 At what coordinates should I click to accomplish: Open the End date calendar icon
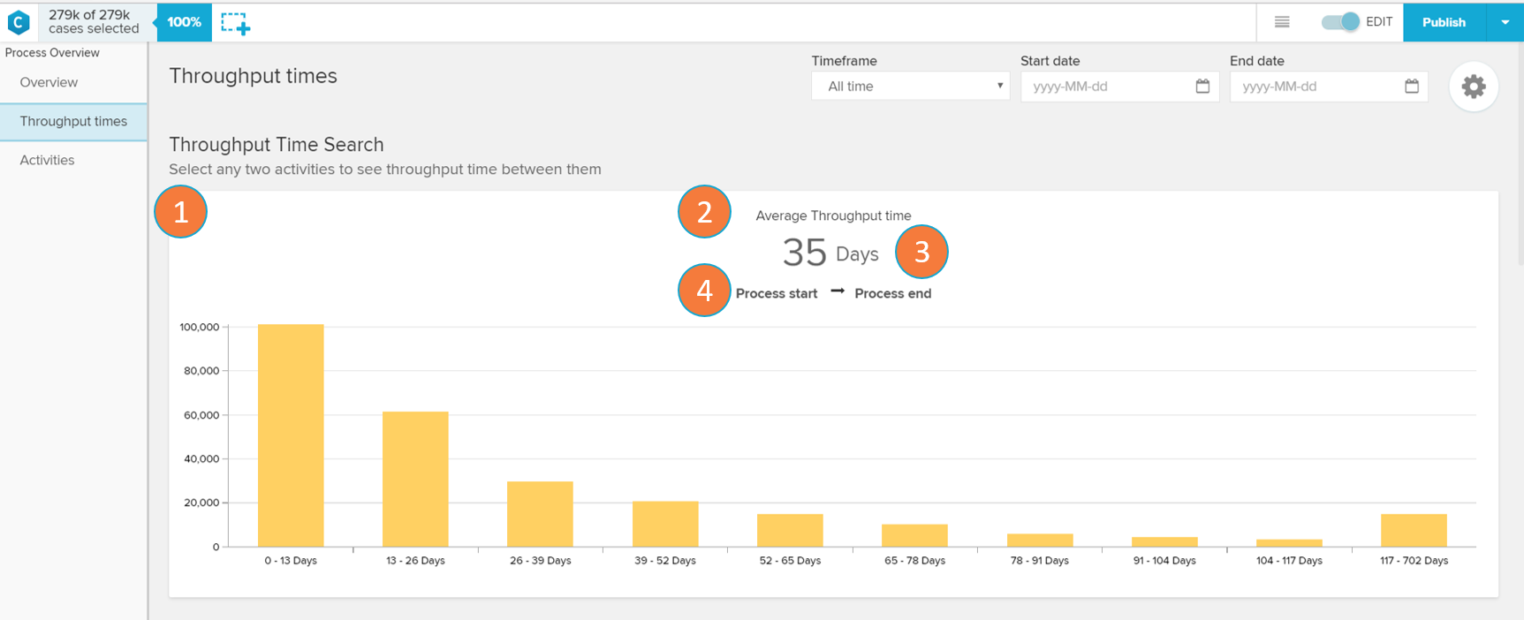1412,87
